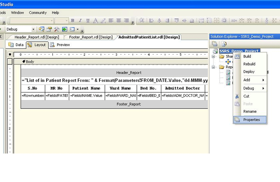280x182 pixels.
Task: Switch to Header_Report.rdl [Design] tab
Action: click(x=37, y=37)
